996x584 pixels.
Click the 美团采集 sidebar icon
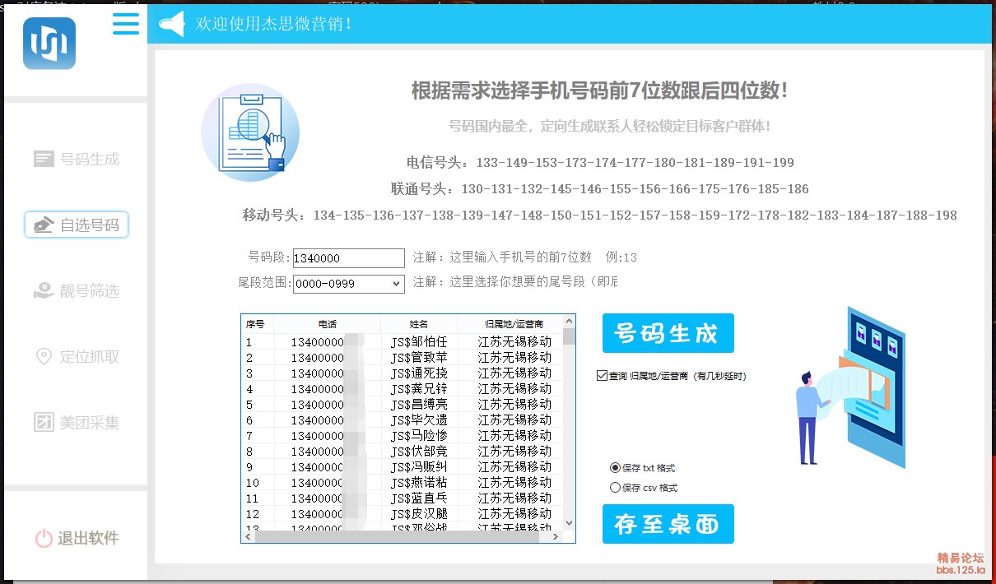coord(44,422)
